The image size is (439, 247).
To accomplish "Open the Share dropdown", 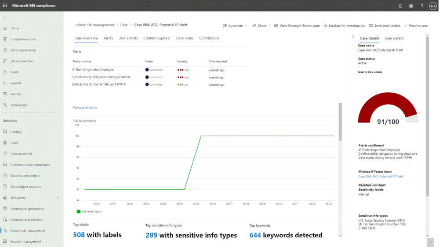I will pyautogui.click(x=261, y=25).
